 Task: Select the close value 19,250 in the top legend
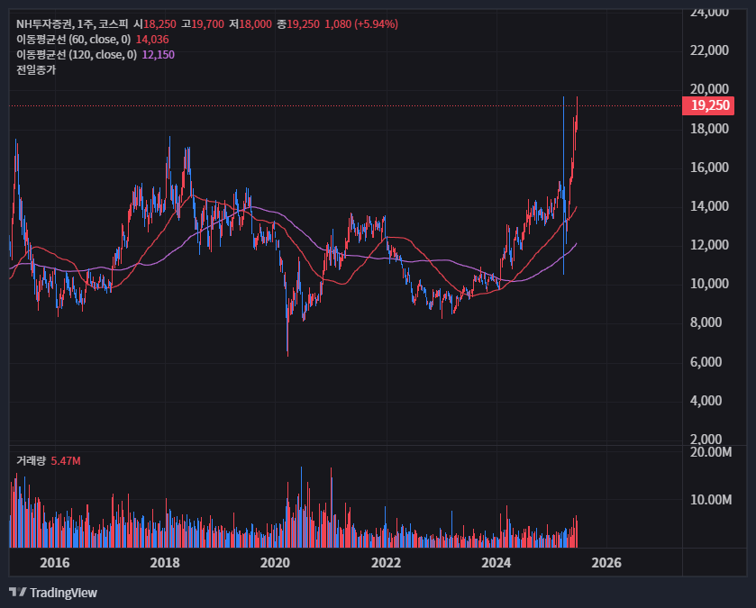(x=304, y=24)
